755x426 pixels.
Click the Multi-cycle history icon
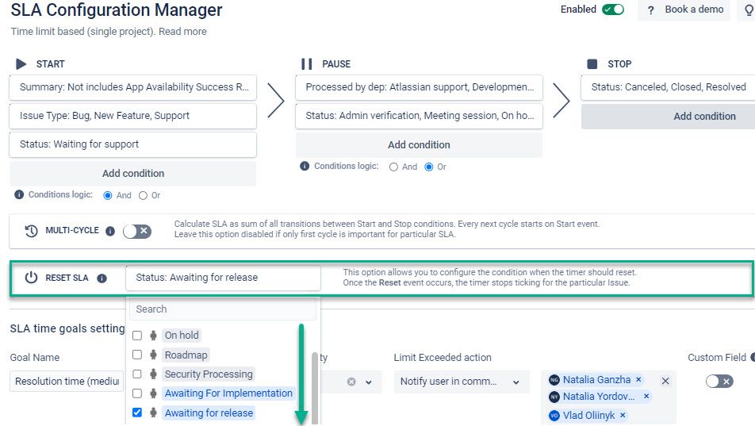[31, 231]
